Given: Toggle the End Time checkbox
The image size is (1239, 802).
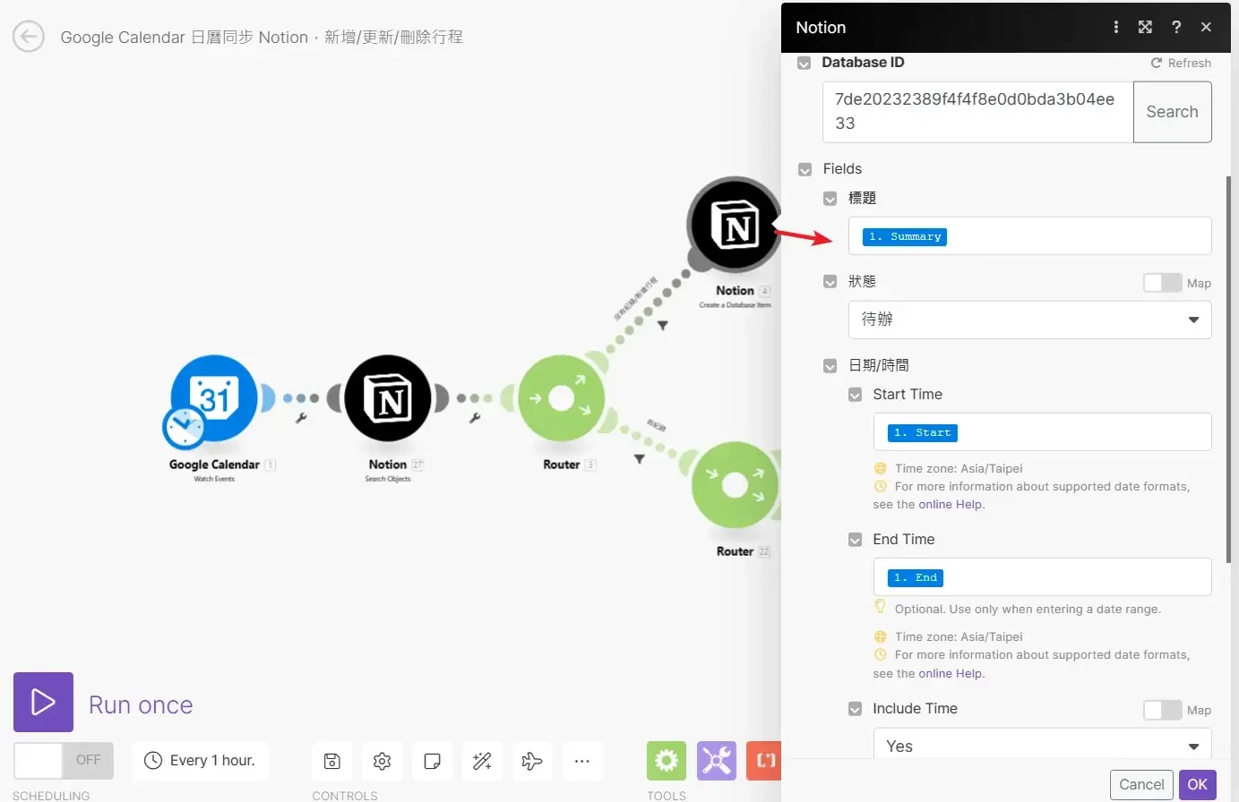Looking at the screenshot, I should pos(855,540).
